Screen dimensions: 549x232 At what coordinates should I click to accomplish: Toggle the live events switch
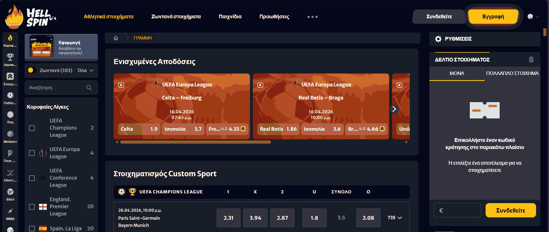32,70
